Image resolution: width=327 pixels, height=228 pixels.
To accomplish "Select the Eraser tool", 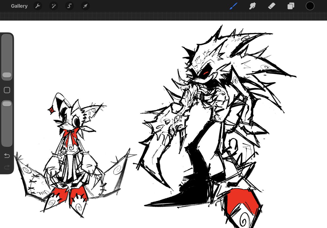I will [272, 6].
